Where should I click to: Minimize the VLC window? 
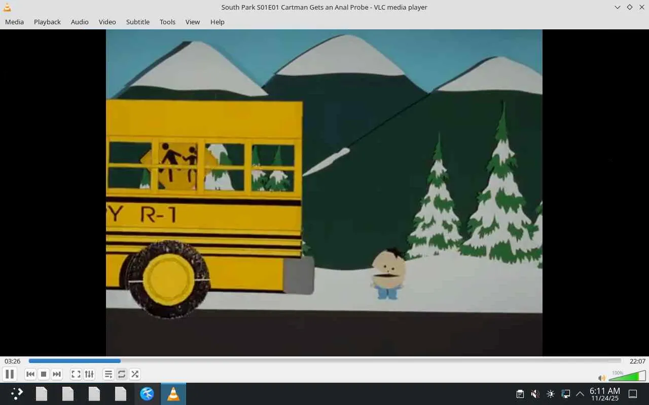pos(617,7)
